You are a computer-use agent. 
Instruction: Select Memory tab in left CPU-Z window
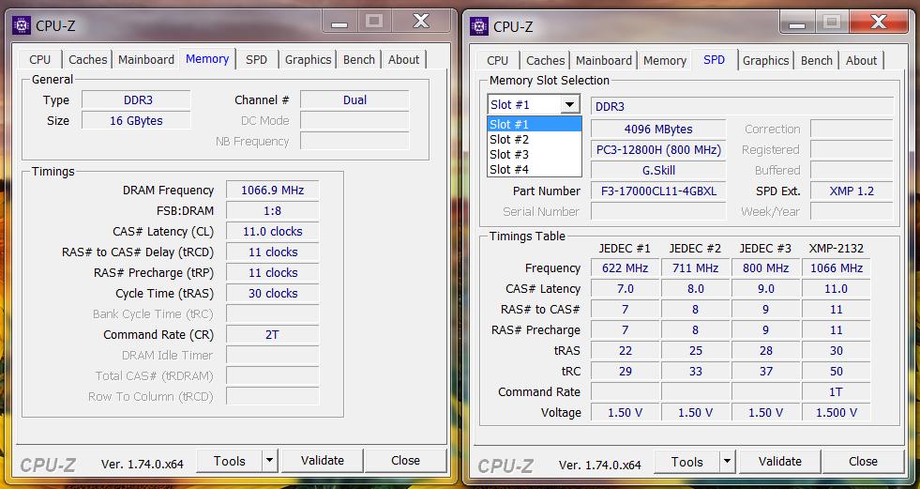tap(207, 59)
